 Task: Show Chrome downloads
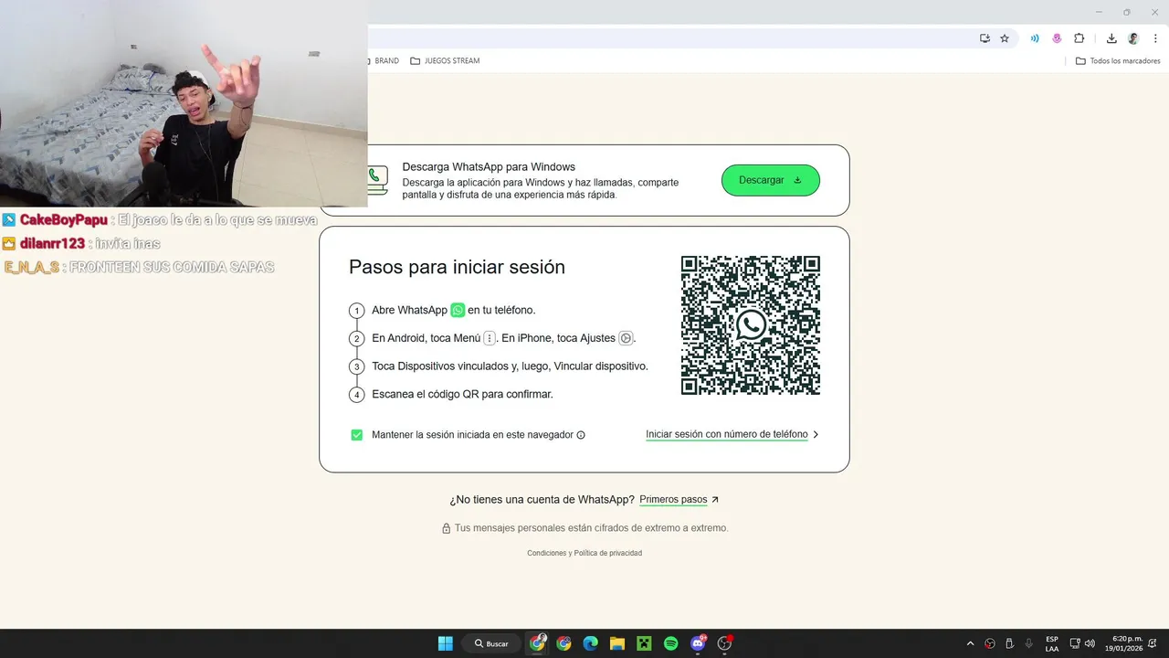[1111, 38]
